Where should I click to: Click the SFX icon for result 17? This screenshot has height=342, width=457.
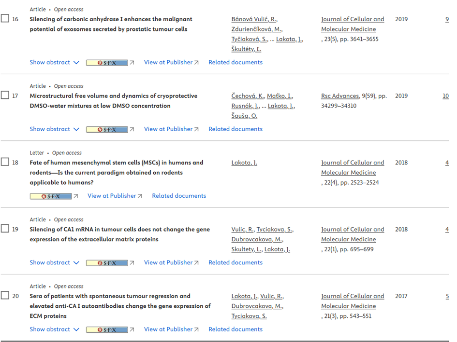coord(107,129)
